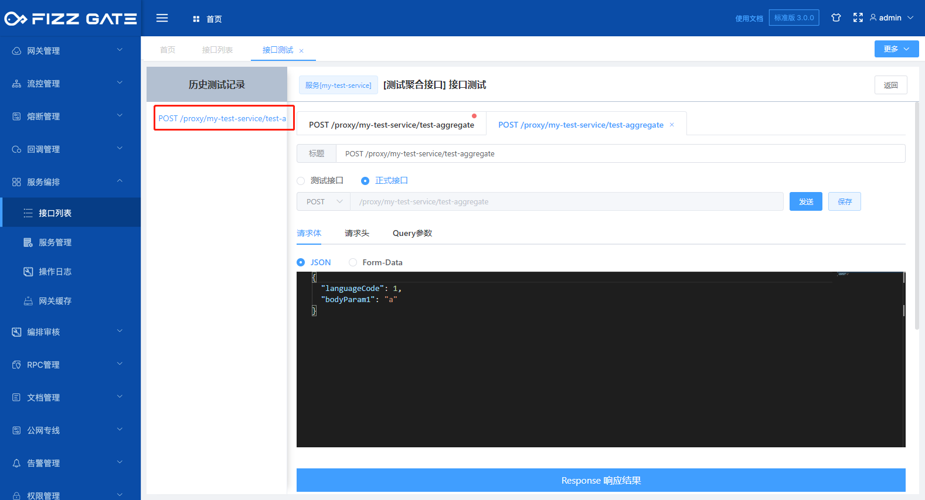Screen dimensions: 925x500
Task: Expand the 文档管理 menu chevron
Action: pos(120,396)
